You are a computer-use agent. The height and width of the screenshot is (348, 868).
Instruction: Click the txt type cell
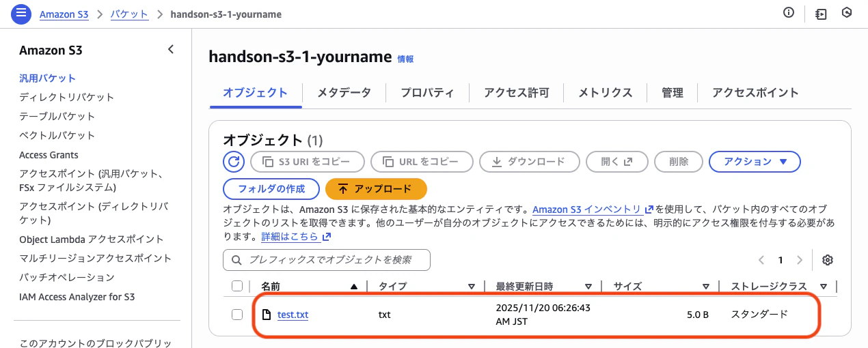coord(384,315)
